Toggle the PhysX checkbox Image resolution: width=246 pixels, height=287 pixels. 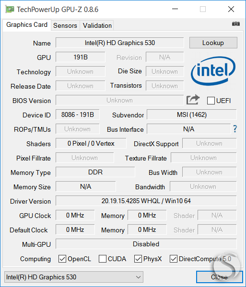138,259
